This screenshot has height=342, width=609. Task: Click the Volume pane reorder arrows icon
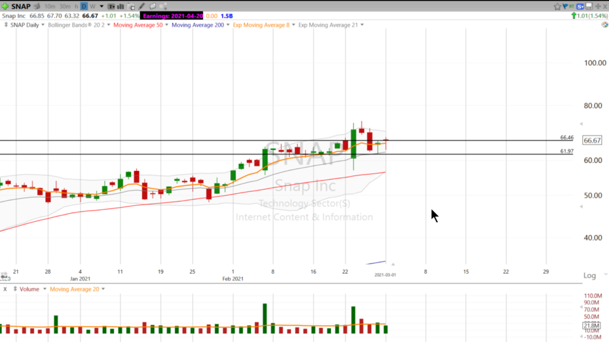point(15,289)
